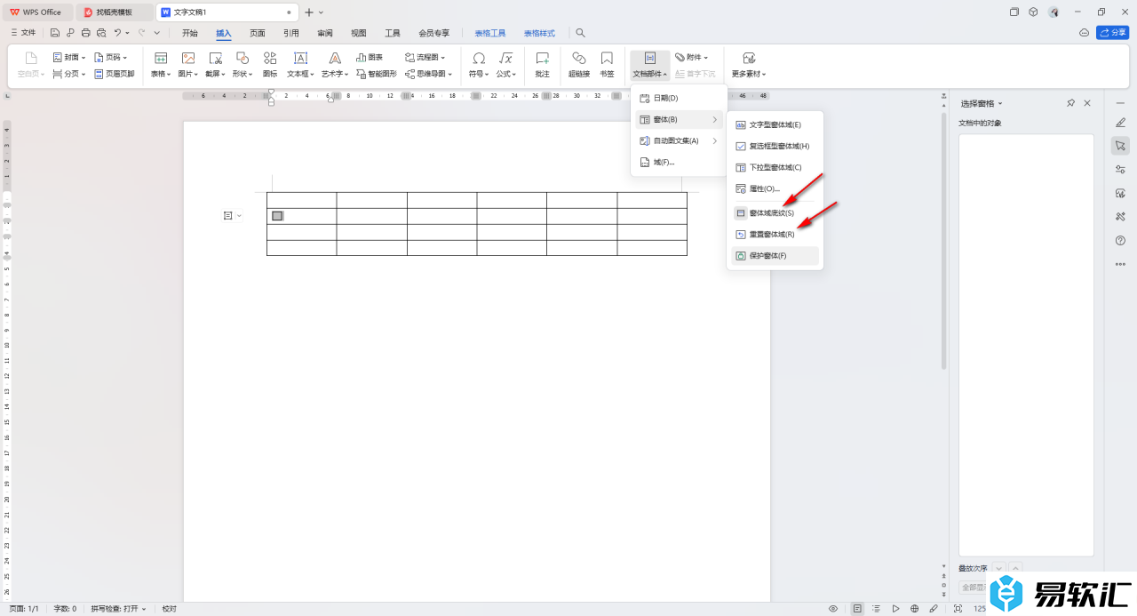This screenshot has width=1137, height=616.
Task: Click the sliders settings icon in right sidebar
Action: pos(1120,170)
